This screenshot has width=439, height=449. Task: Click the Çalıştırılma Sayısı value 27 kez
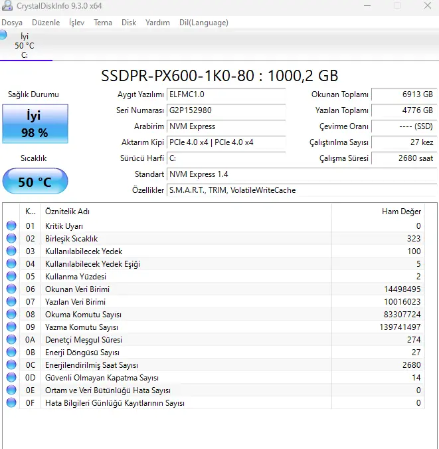[x=404, y=142]
